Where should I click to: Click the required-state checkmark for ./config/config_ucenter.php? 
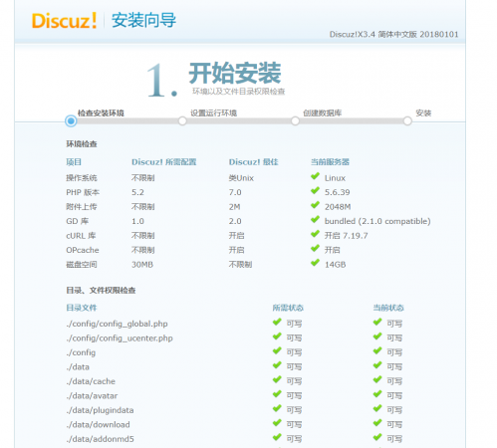click(x=277, y=336)
